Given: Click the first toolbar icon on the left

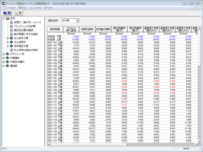Looking at the screenshot, I should point(5,13).
